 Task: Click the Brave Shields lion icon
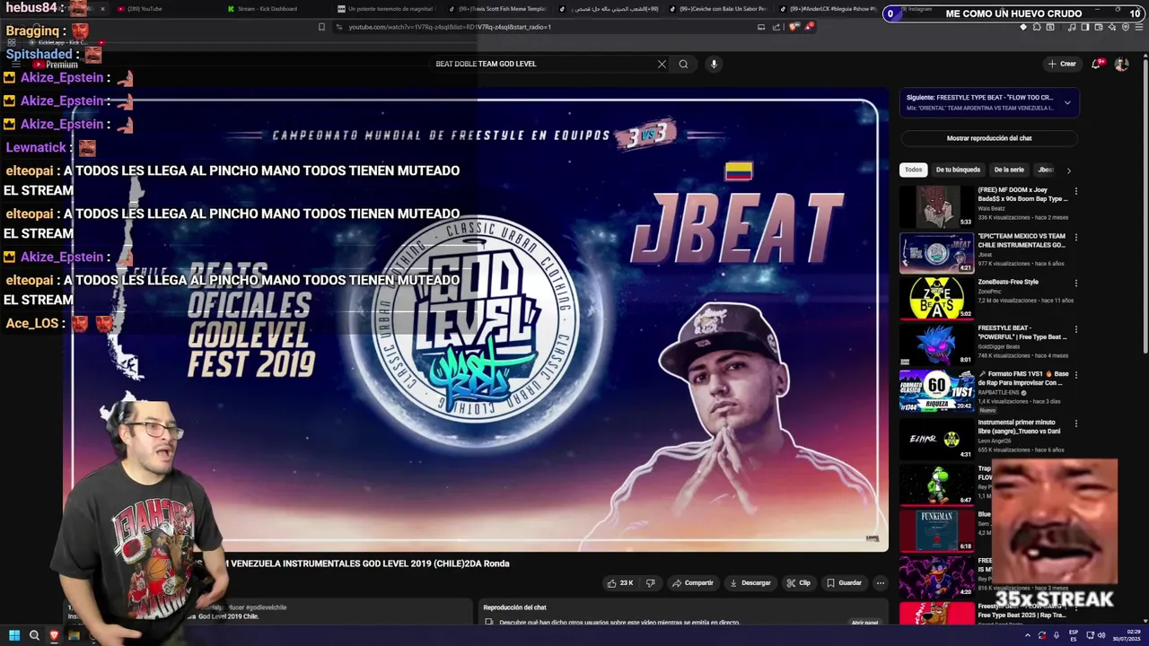pyautogui.click(x=794, y=27)
